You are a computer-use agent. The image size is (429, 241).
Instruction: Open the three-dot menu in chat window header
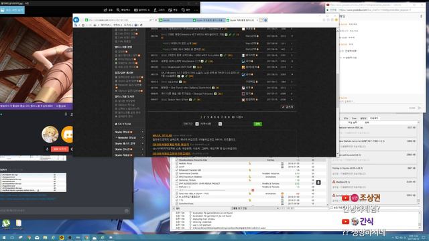coord(421,16)
